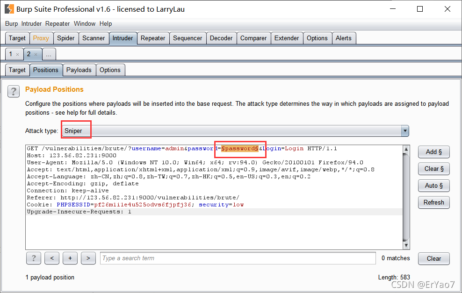
Task: Click the Add § button
Action: point(434,152)
